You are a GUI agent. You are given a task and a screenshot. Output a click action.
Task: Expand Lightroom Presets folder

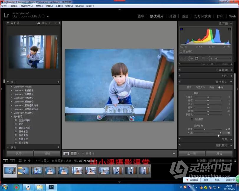tap(12, 87)
